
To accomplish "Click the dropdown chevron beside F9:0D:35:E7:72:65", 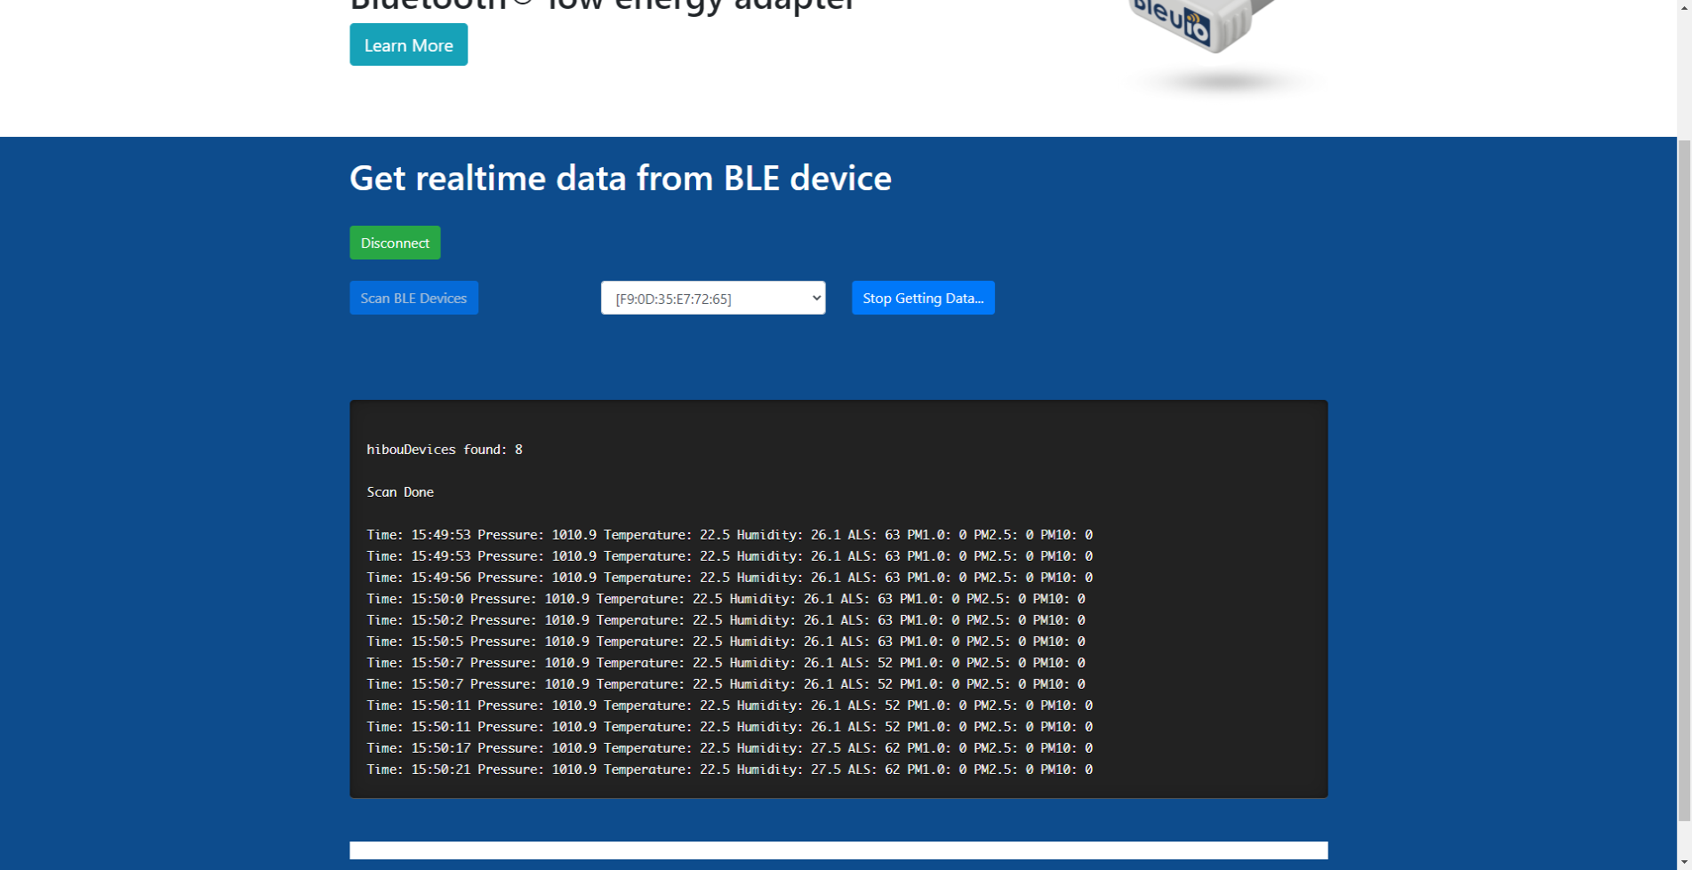I will tap(814, 298).
